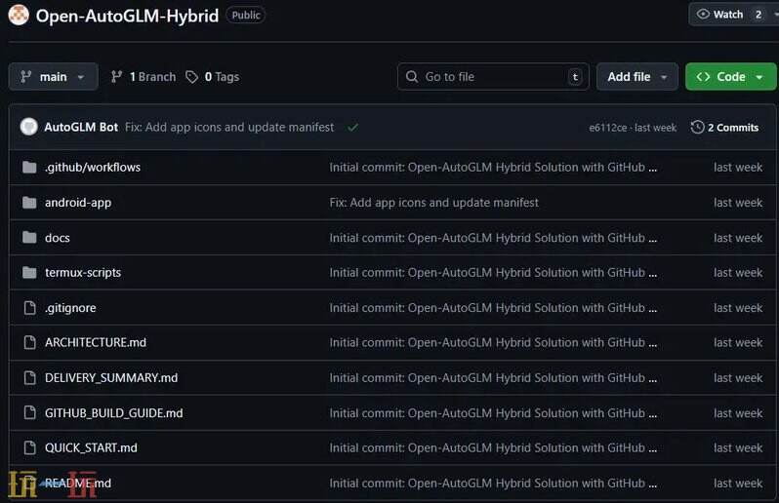The image size is (779, 503).
Task: Open the GITHUB_BUILD_GUIDE.md file
Action: coord(113,413)
